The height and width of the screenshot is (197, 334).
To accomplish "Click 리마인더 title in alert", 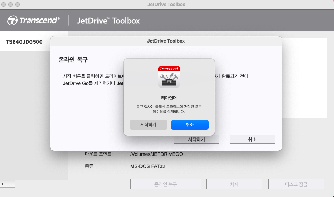I will click(169, 98).
